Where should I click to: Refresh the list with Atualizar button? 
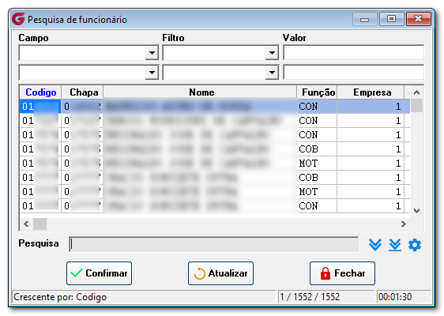(220, 273)
